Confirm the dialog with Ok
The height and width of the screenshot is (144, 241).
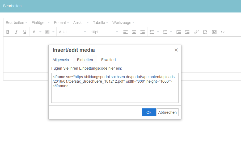[x=149, y=112]
